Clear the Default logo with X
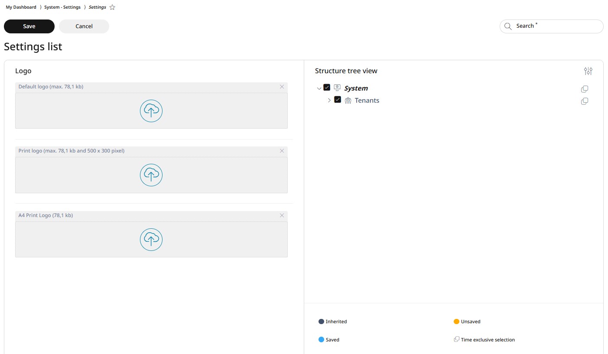Screen dimensions: 608x354 pyautogui.click(x=282, y=87)
